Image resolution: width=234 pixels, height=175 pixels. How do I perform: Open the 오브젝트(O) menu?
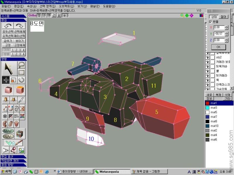pyautogui.click(x=66, y=6)
